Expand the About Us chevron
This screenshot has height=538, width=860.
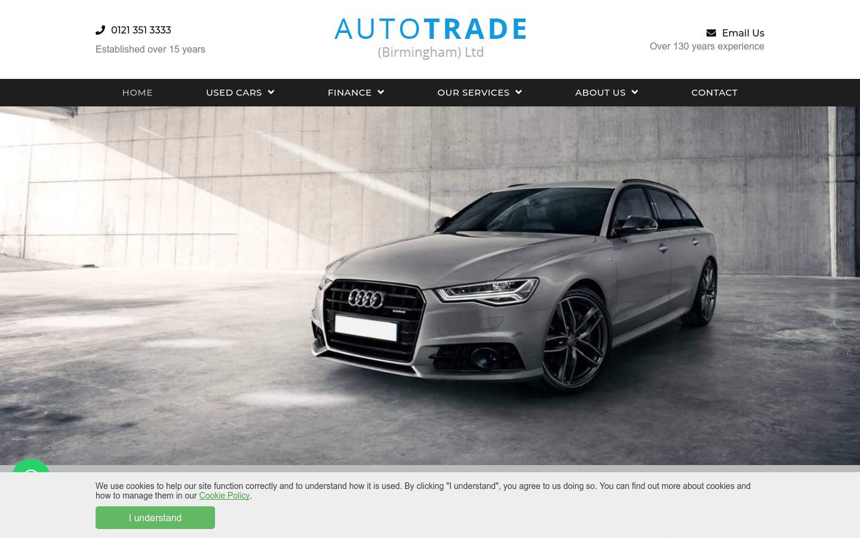[x=635, y=92]
